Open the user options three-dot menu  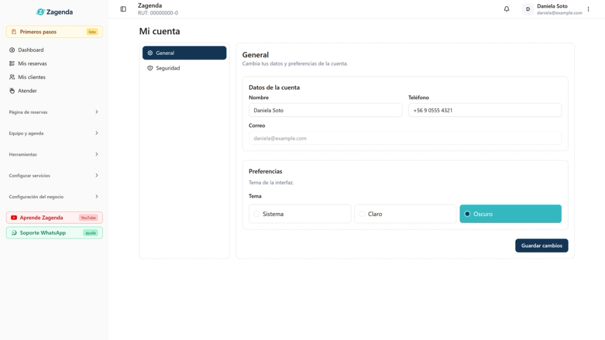(588, 9)
